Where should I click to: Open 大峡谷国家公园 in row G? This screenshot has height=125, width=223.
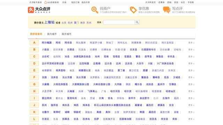[102, 84]
